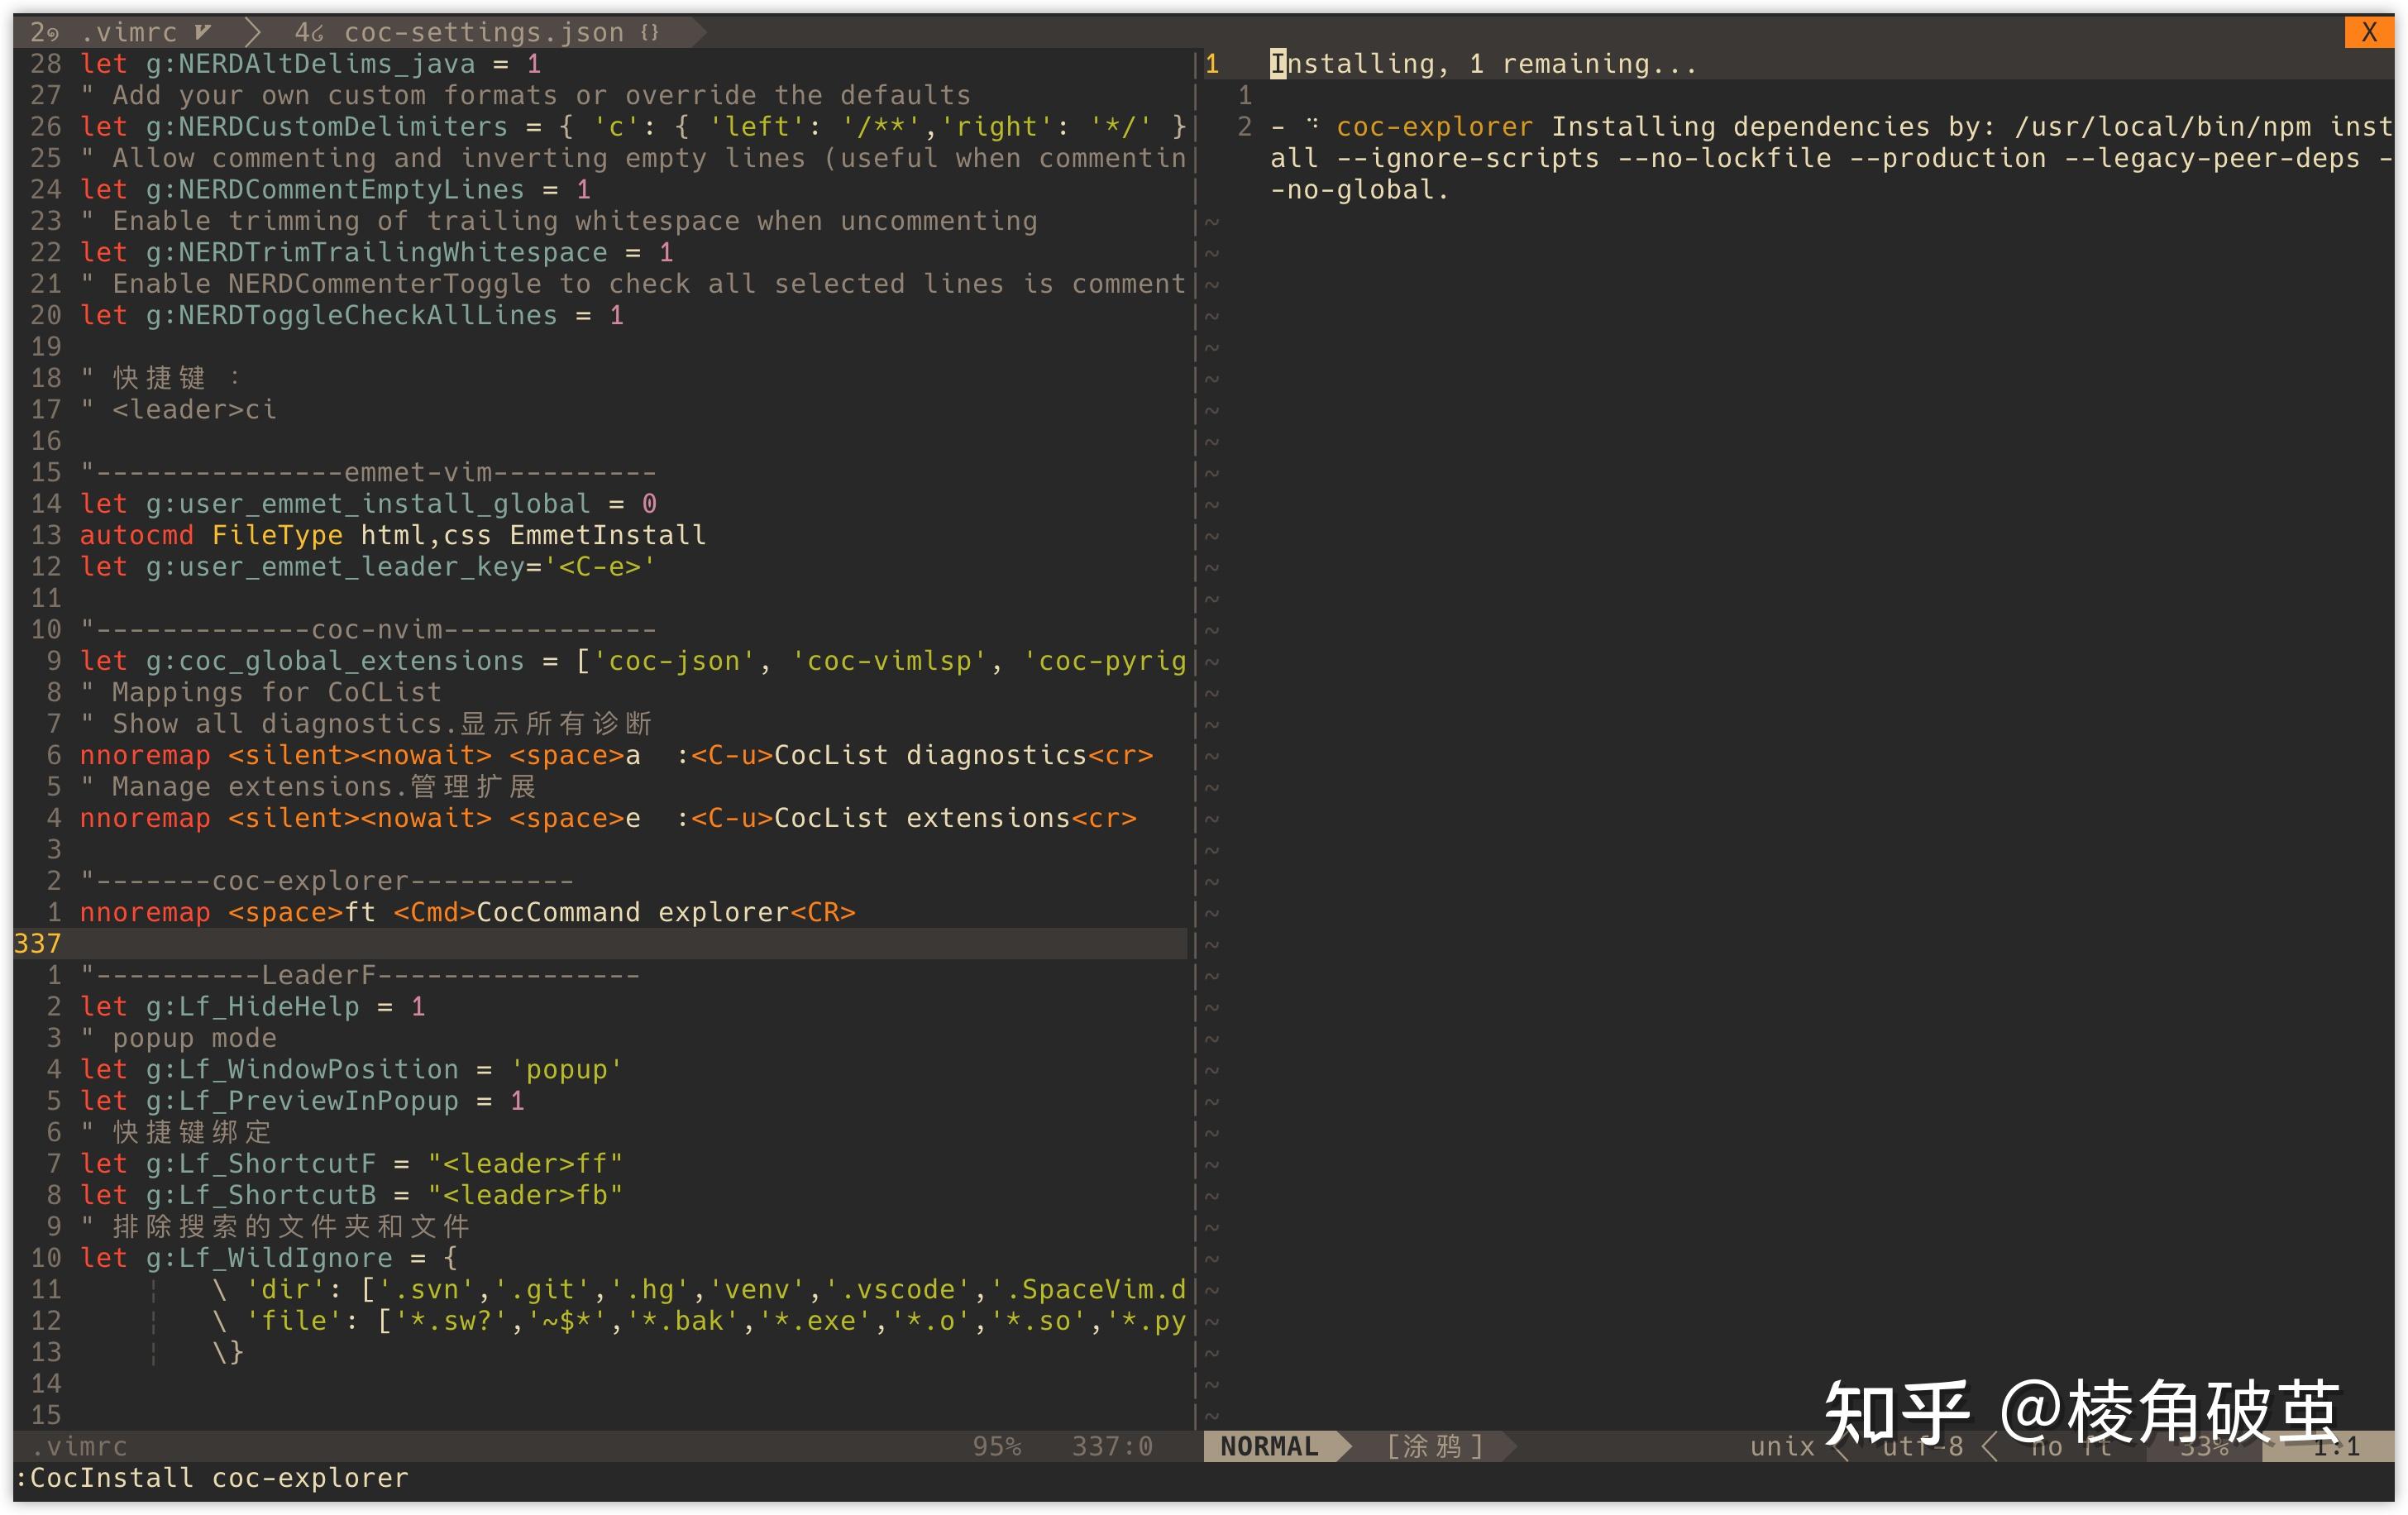Click the orange 'coc-explorer' name in install log
This screenshot has width=2408, height=1515.
pos(1434,127)
